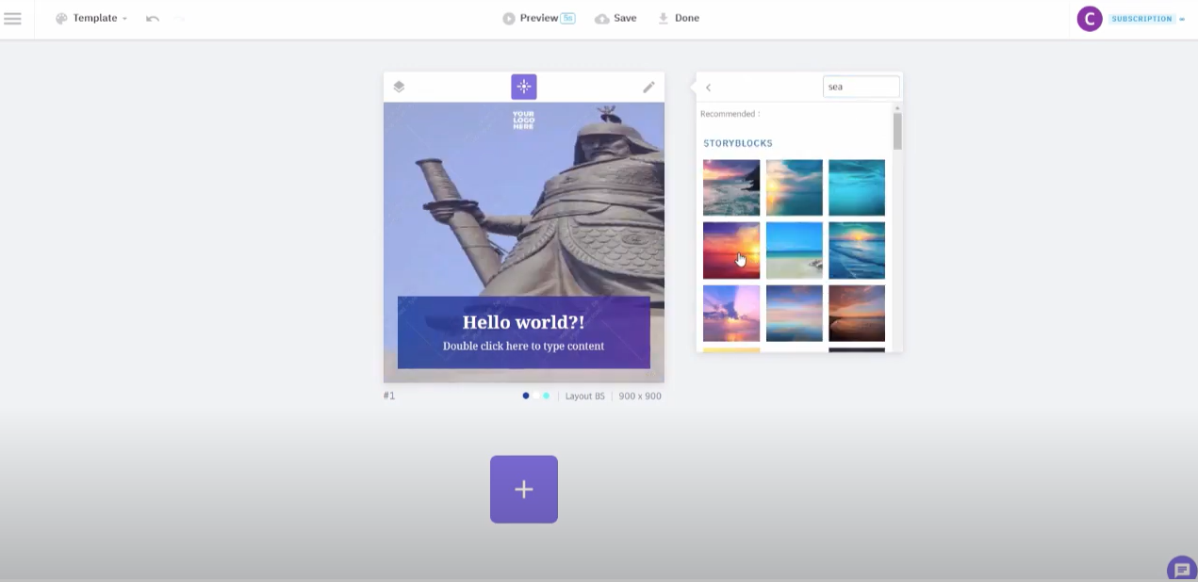The image size is (1198, 582).
Task: Open the layers icon above the slide
Action: (399, 86)
